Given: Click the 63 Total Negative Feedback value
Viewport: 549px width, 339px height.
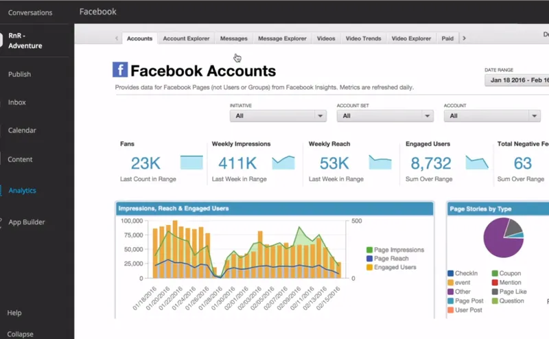Looking at the screenshot, I should click(523, 163).
